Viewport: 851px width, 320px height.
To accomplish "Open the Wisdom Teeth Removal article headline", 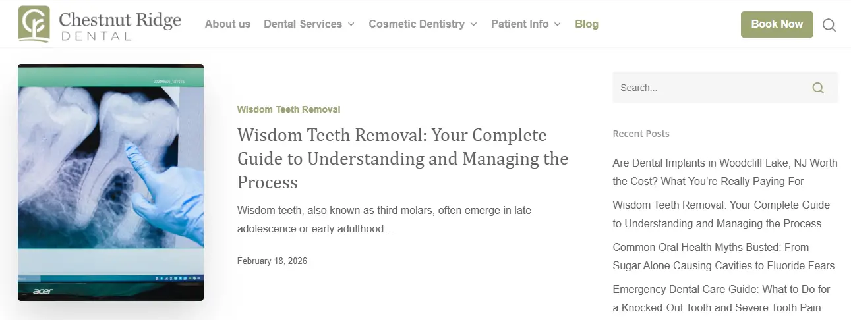I will click(403, 159).
